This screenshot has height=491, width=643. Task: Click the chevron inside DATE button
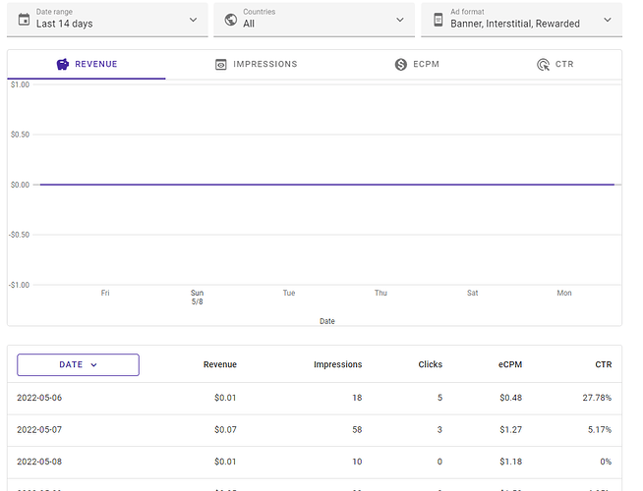[x=93, y=365]
